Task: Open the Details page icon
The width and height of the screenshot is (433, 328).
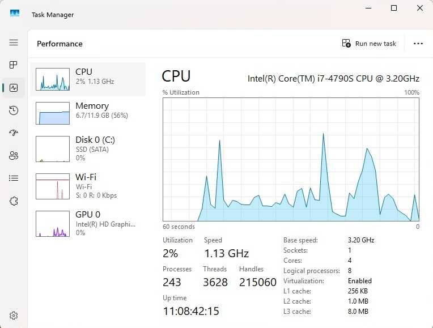Action: point(14,178)
